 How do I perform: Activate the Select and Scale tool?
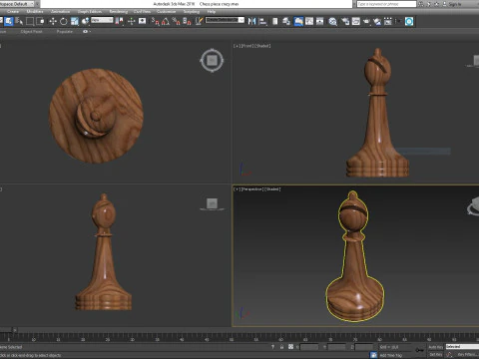(74, 21)
